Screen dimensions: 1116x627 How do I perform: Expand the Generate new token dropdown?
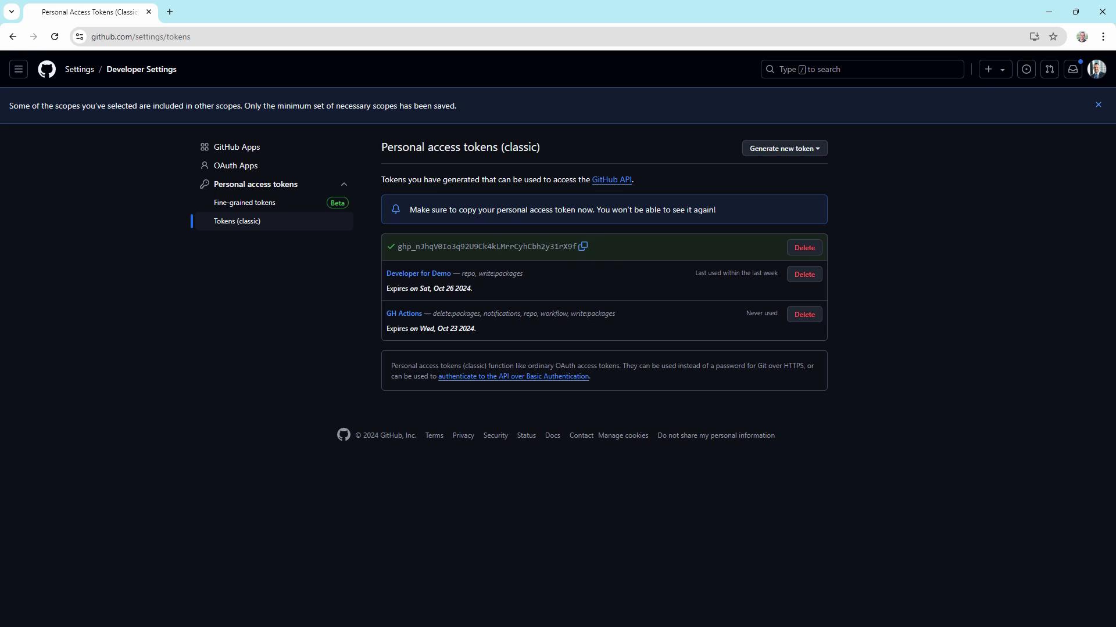pos(784,149)
